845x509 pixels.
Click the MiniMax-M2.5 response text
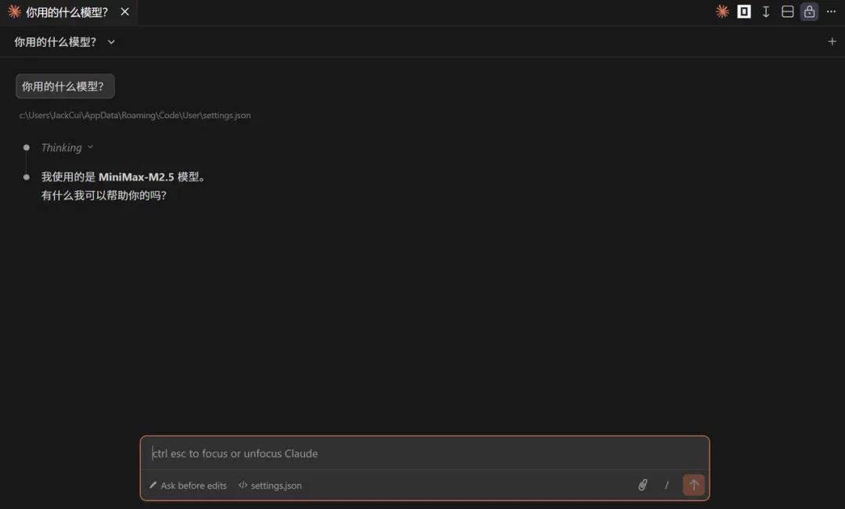pyautogui.click(x=124, y=177)
